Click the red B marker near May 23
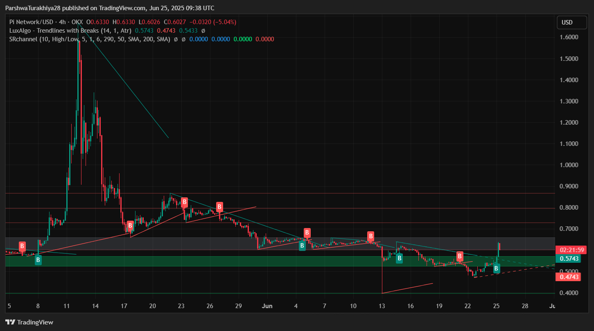This screenshot has width=594, height=331. click(185, 202)
